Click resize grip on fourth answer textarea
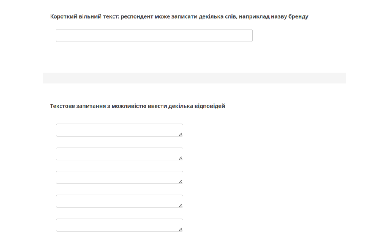The height and width of the screenshot is (239, 389). (180, 206)
